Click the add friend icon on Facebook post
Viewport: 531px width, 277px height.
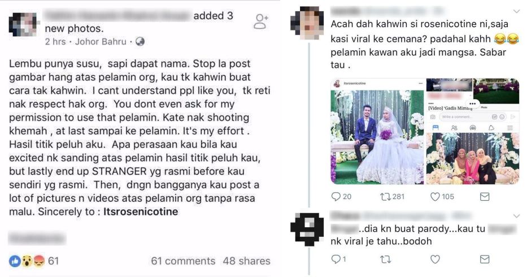(x=261, y=21)
